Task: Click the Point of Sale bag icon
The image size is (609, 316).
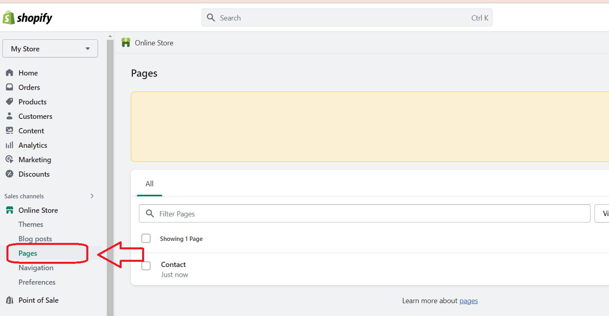Action: tap(10, 300)
